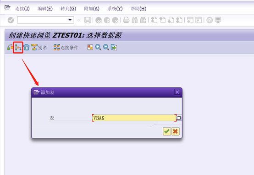254x175 pixels.
Task: Click the Save diskette icon
Action: tap(88, 20)
